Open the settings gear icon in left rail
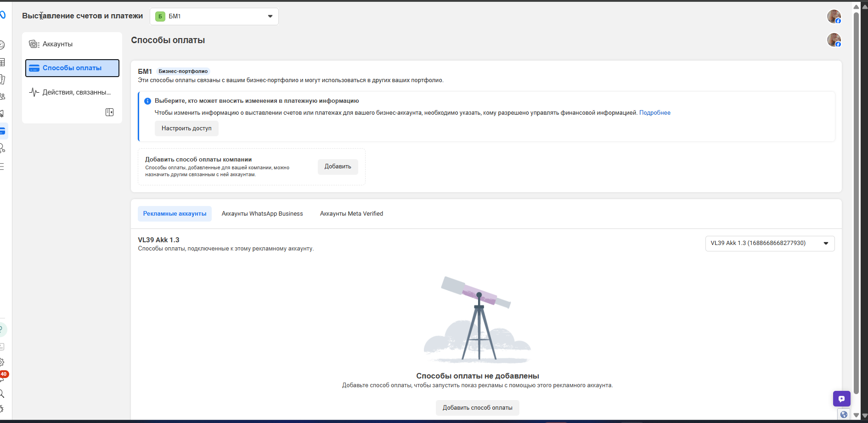 click(x=2, y=362)
